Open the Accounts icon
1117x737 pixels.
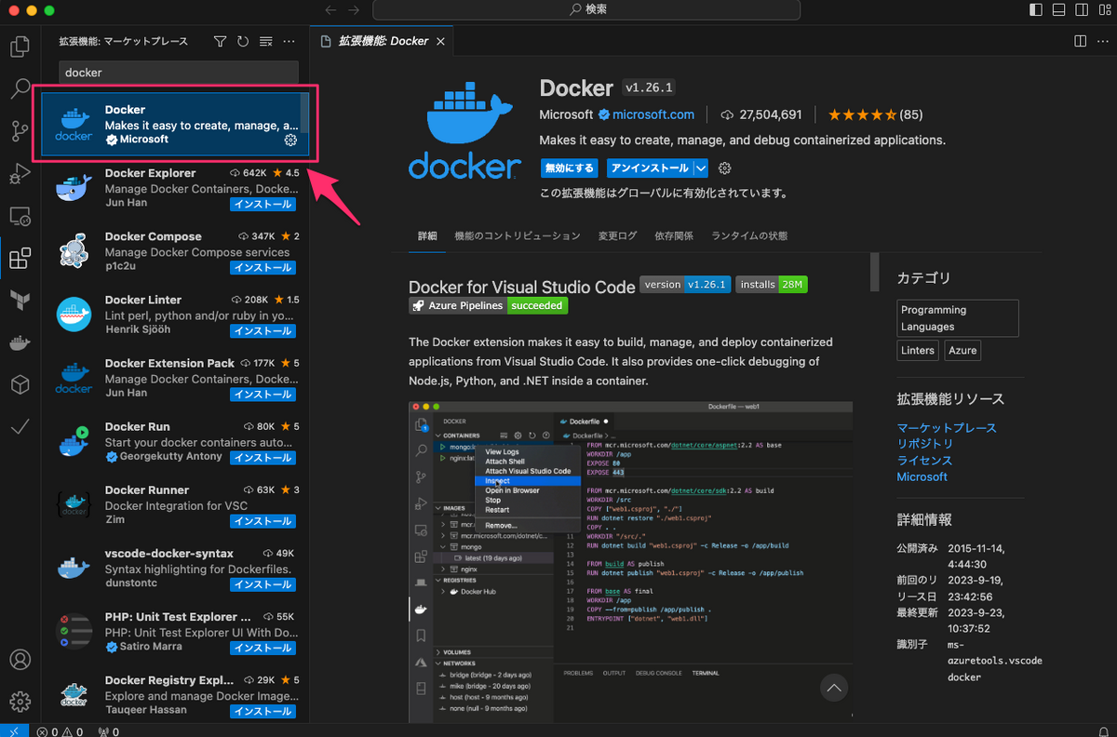[x=20, y=659]
